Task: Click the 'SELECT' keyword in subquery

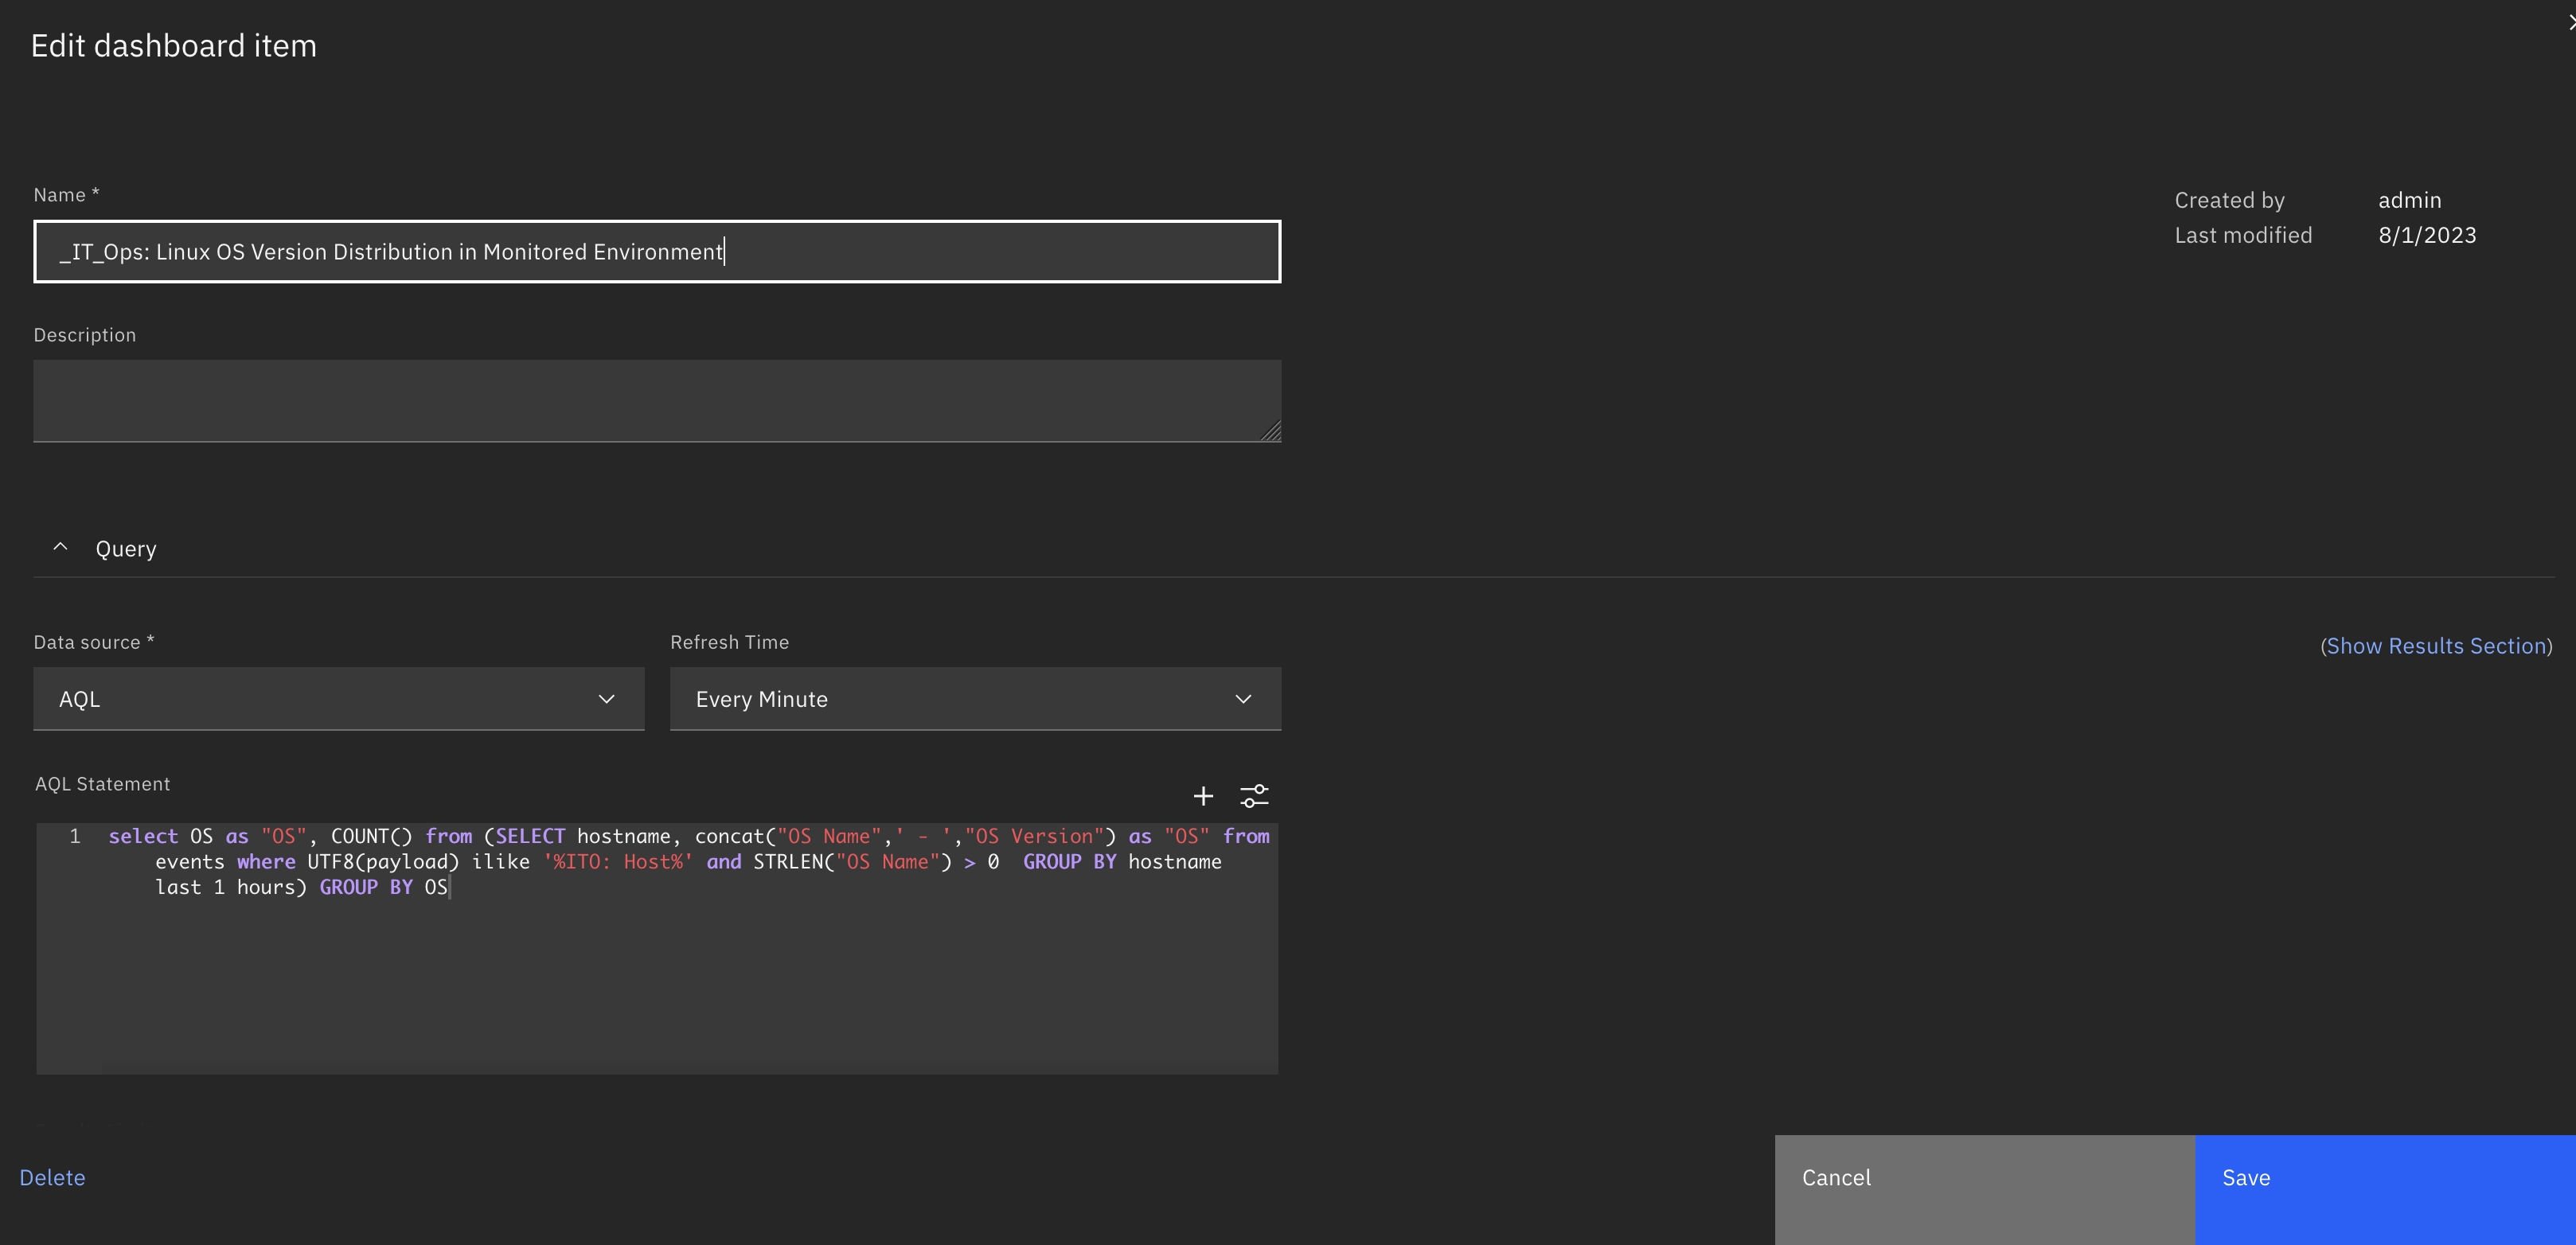Action: pyautogui.click(x=530, y=836)
